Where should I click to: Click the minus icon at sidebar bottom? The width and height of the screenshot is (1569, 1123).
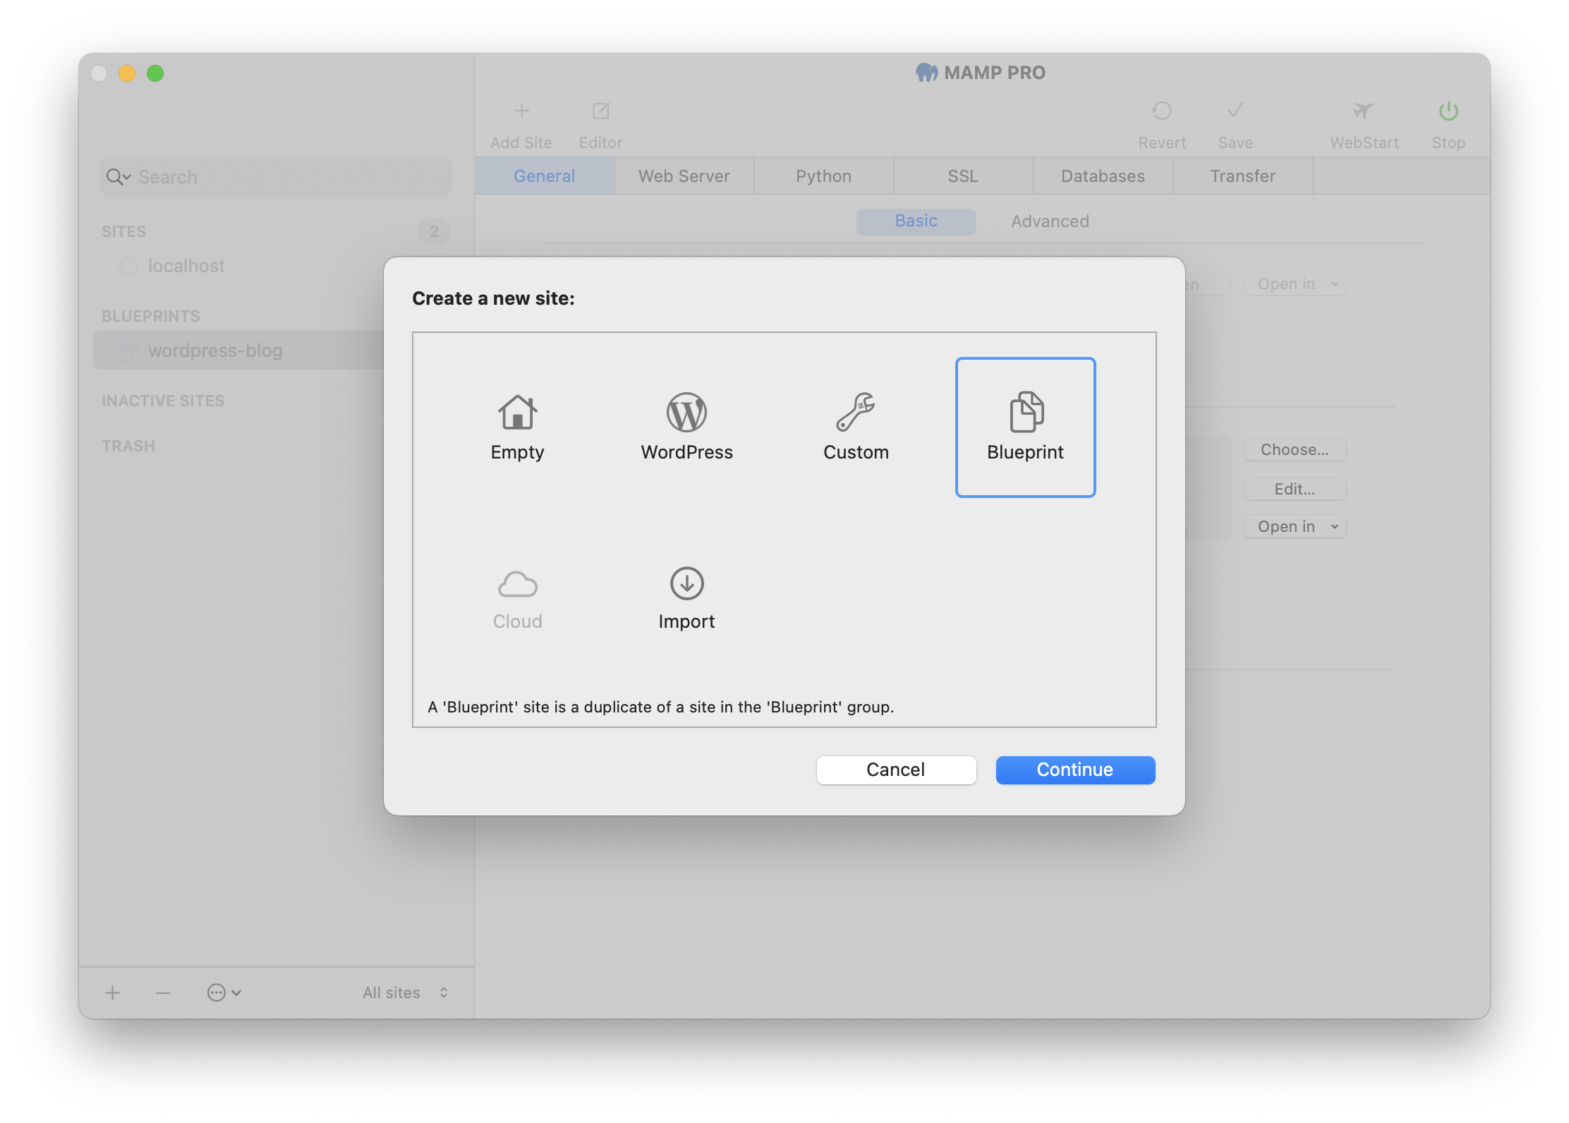(163, 993)
